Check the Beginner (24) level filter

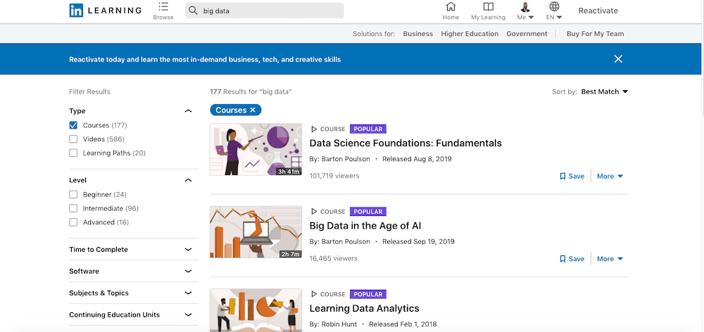click(x=73, y=195)
